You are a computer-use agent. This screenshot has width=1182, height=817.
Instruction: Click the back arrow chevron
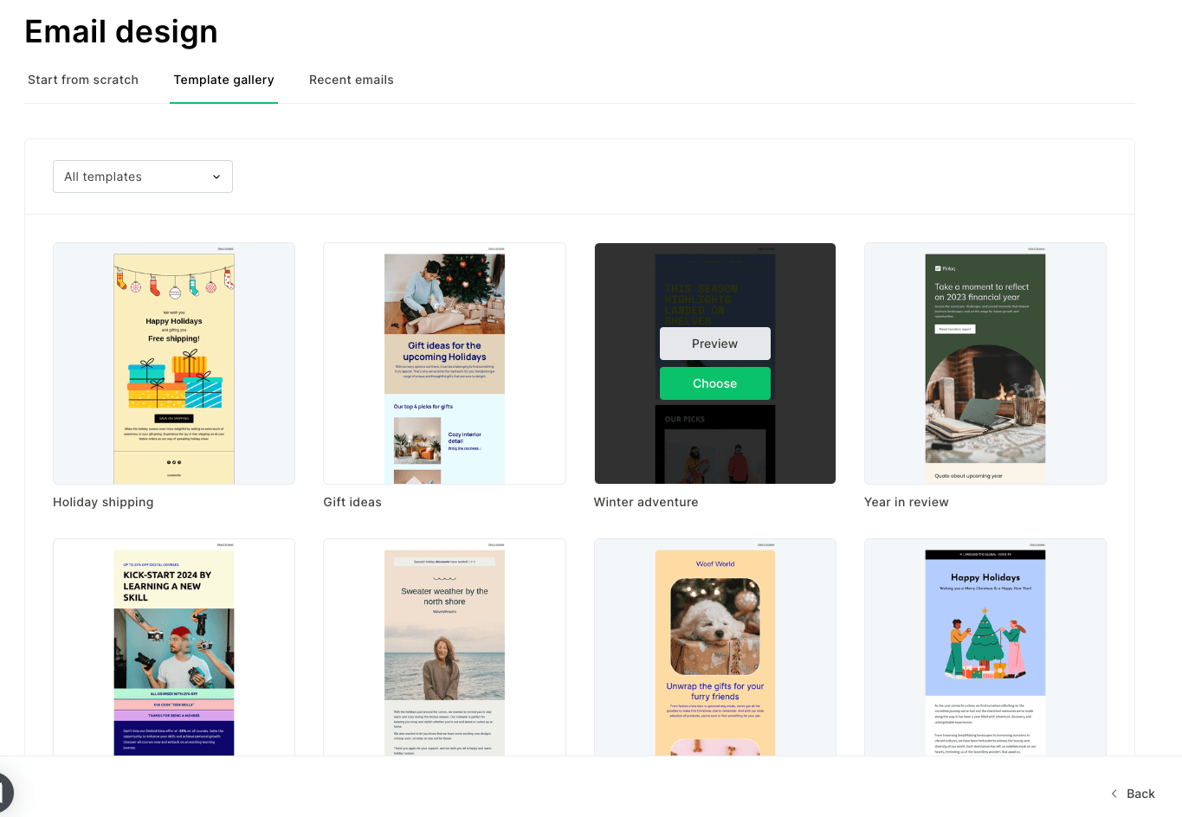[x=1114, y=794]
